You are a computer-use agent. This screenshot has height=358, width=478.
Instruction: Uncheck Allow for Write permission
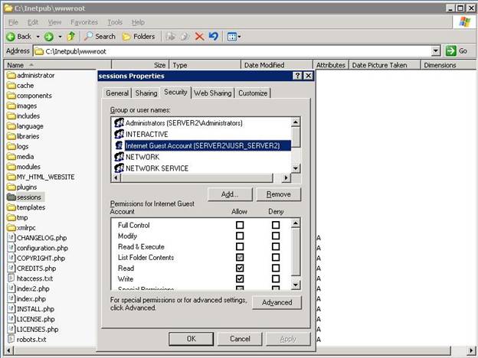(x=240, y=279)
